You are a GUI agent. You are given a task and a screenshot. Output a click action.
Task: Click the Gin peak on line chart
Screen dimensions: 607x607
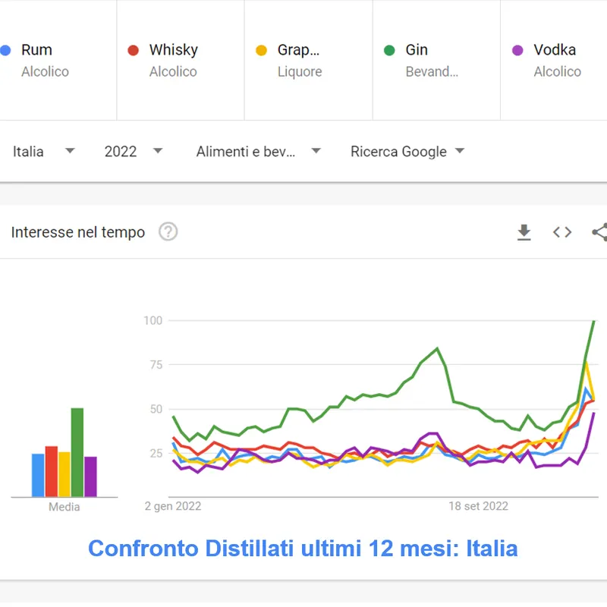(x=593, y=322)
